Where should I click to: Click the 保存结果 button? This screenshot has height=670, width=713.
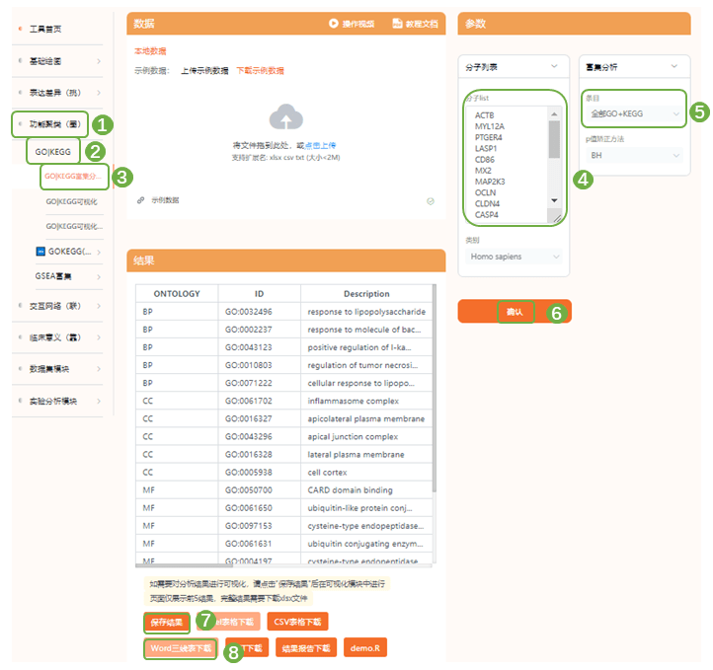[x=166, y=623]
